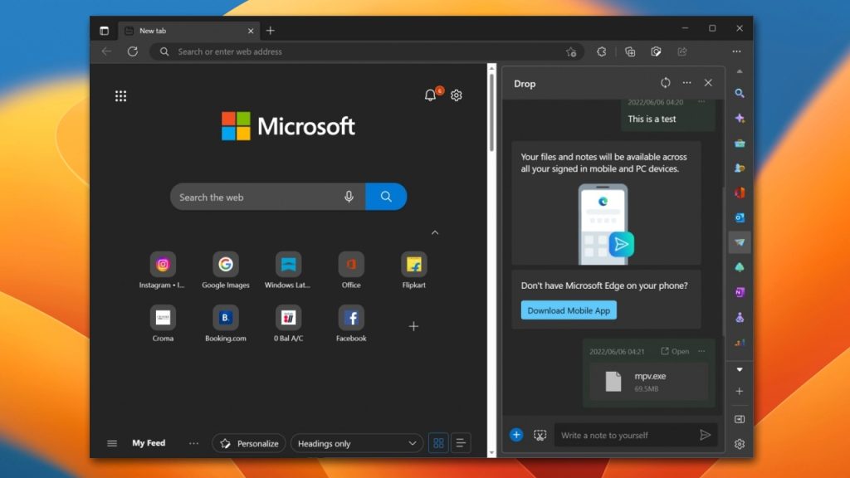The height and width of the screenshot is (478, 850).
Task: Click the Download Mobile App button
Action: click(569, 310)
